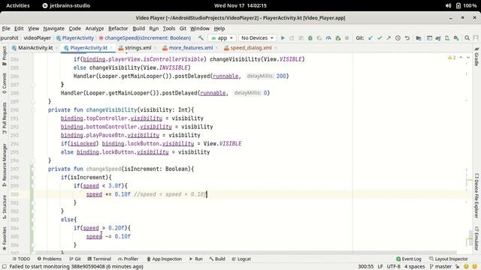481x270 pixels.
Task: Click the green Debug app bug icon
Action: pos(310,38)
